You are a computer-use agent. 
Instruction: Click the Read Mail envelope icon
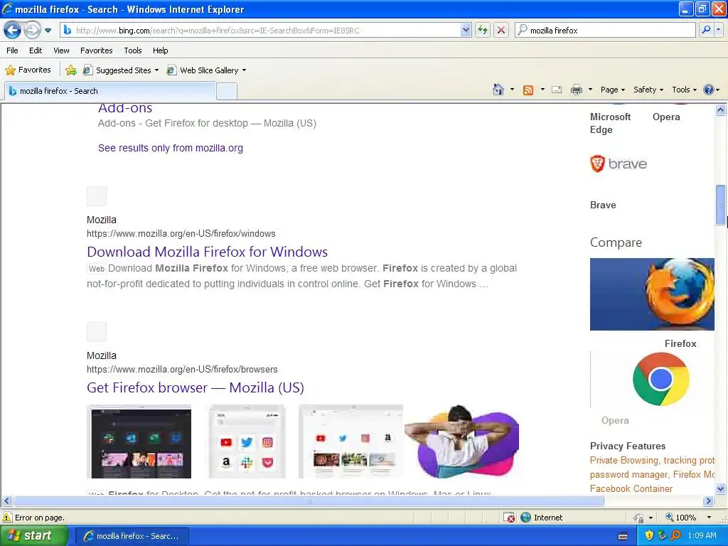tap(557, 90)
